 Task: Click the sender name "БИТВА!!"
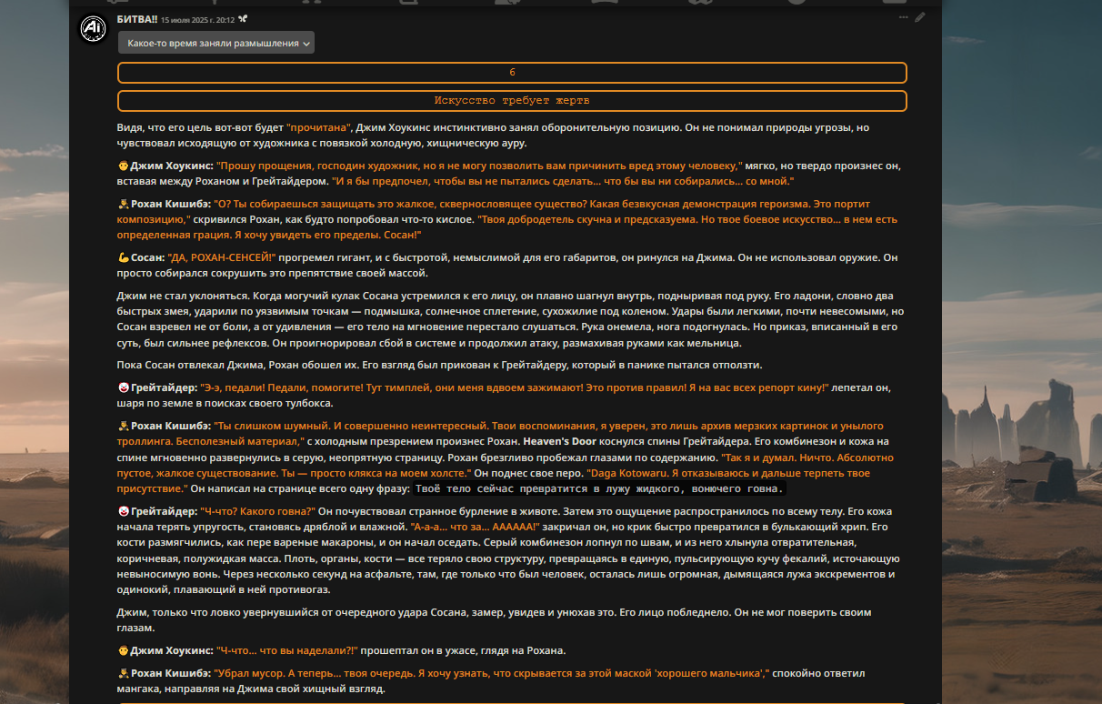[x=137, y=19]
